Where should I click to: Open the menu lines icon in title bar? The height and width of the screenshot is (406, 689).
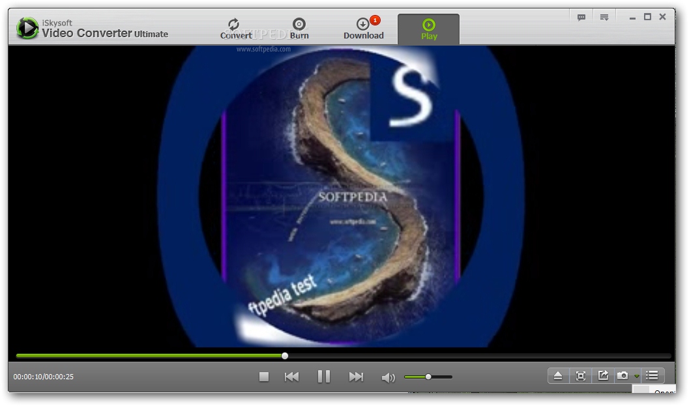coord(604,18)
